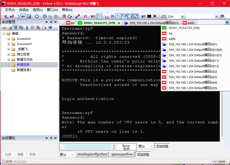The image size is (230, 165).
Task: Expand the 其它目录 folder node
Action: (x=9, y=54)
